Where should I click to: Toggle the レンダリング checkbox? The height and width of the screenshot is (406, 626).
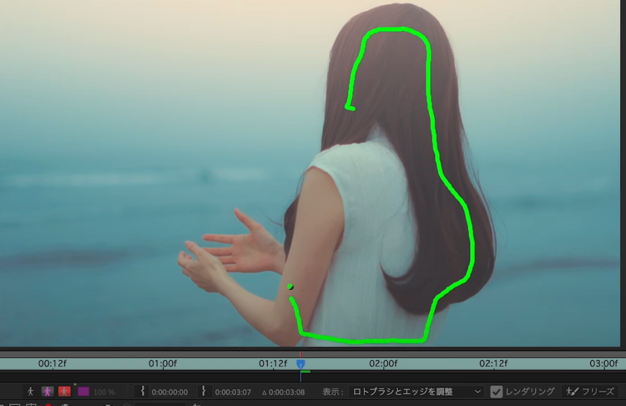(496, 391)
